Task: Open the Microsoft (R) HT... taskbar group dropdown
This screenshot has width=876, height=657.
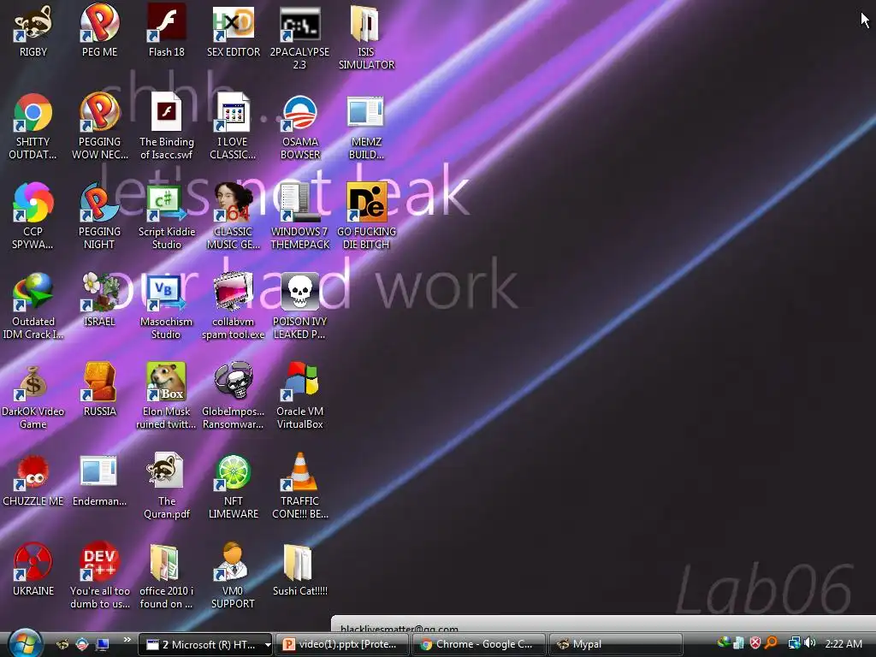Action: coord(268,645)
